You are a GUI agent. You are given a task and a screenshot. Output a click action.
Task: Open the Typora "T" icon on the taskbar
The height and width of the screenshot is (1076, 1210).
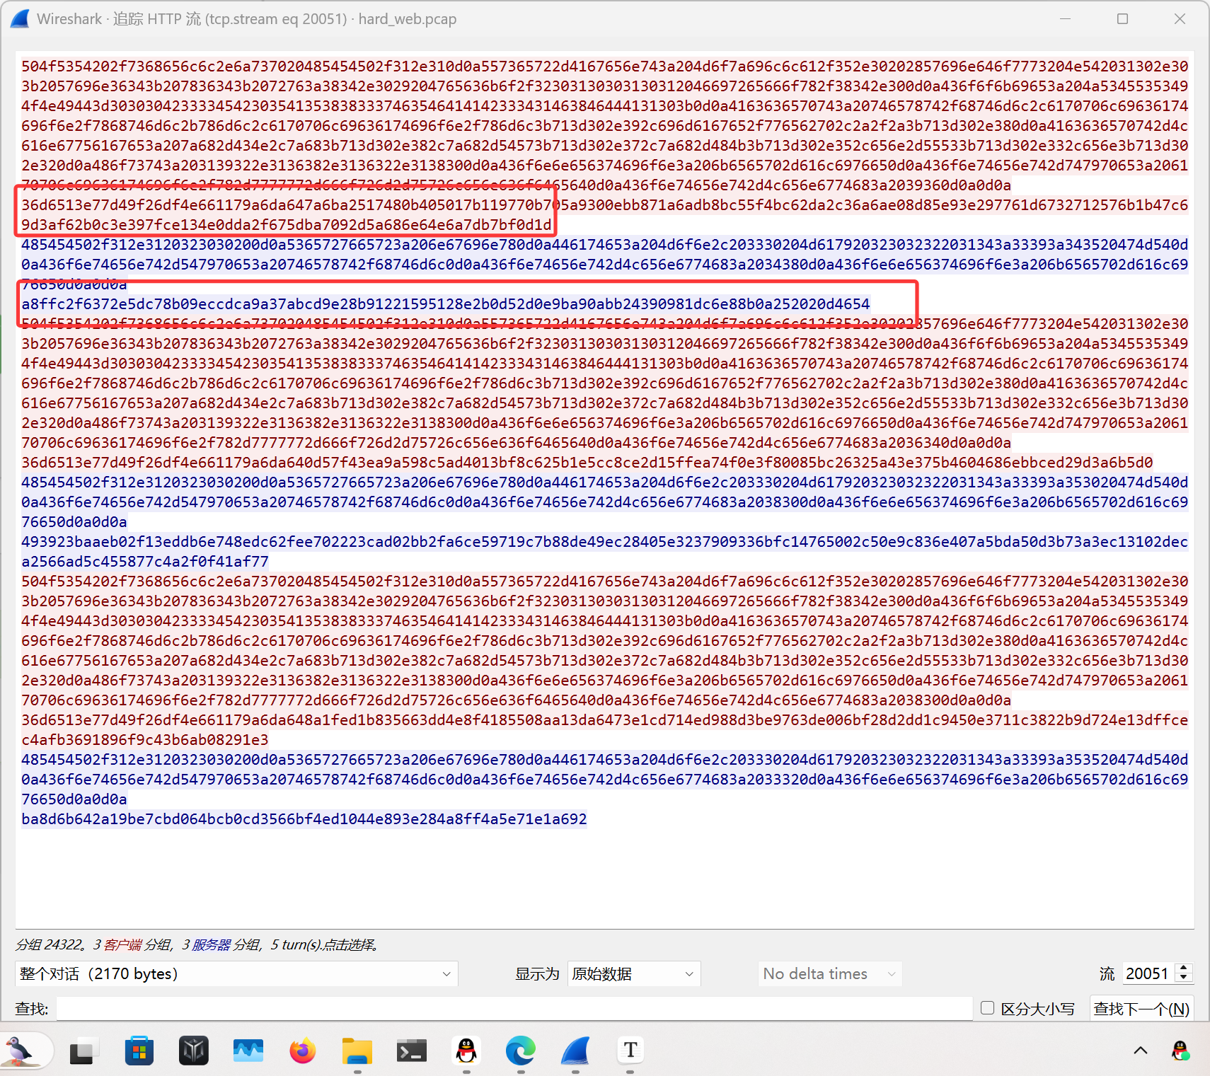point(630,1051)
